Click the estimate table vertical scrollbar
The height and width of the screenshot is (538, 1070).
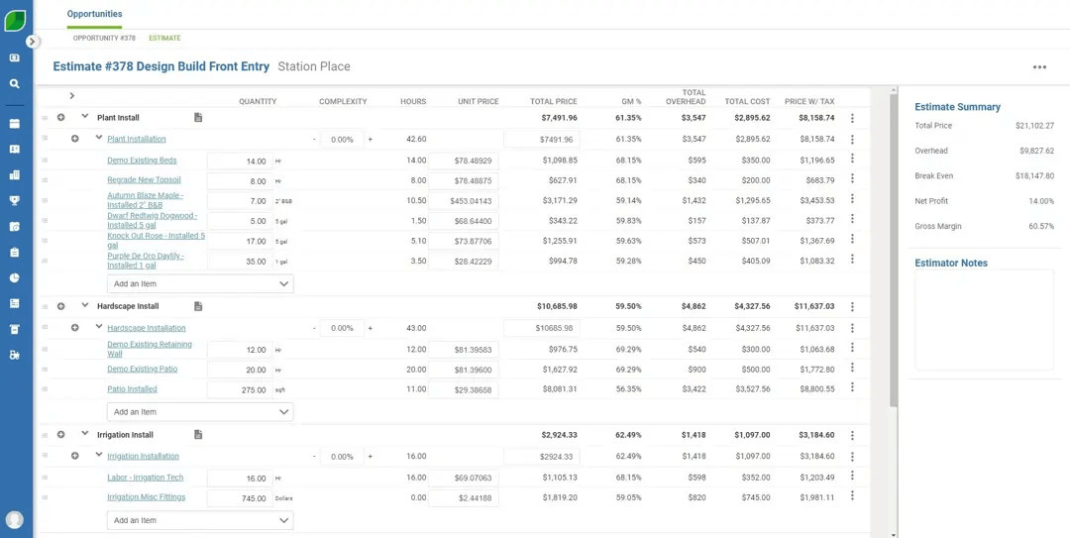pos(894,253)
